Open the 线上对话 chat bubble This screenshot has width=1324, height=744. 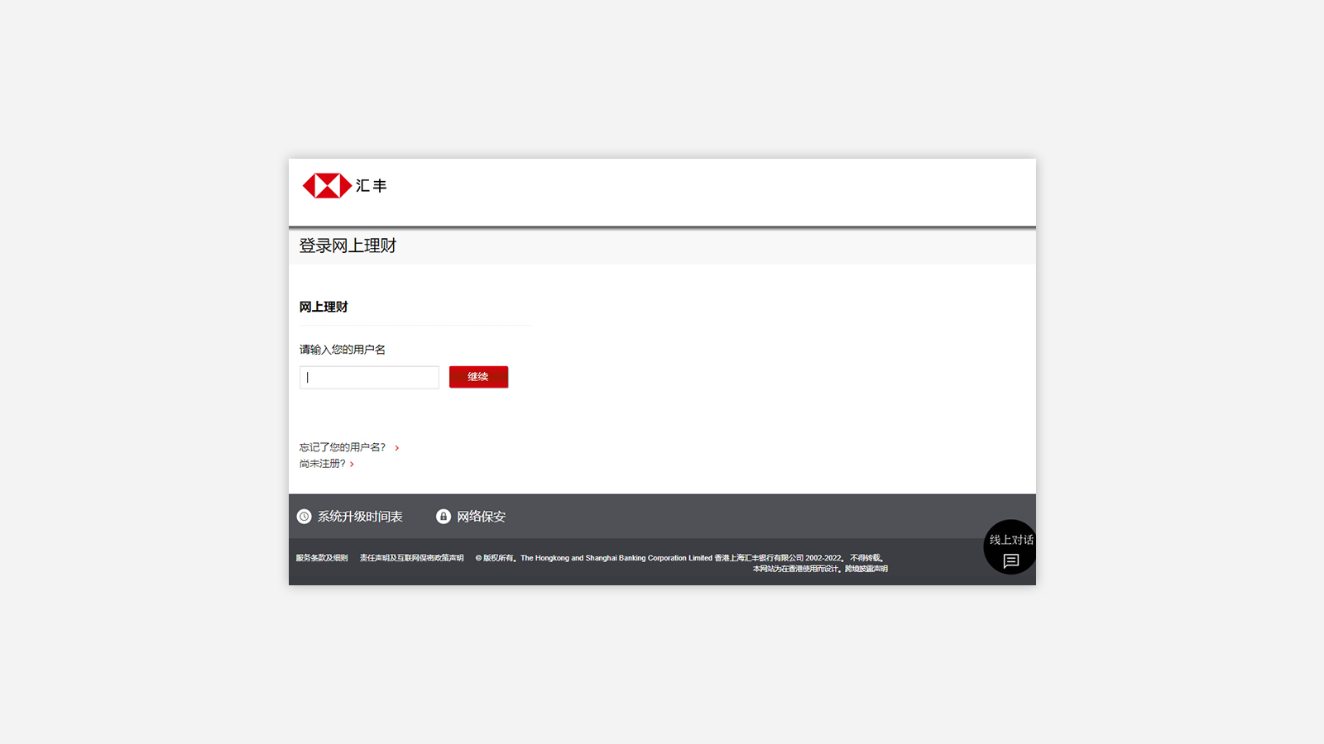(1010, 547)
